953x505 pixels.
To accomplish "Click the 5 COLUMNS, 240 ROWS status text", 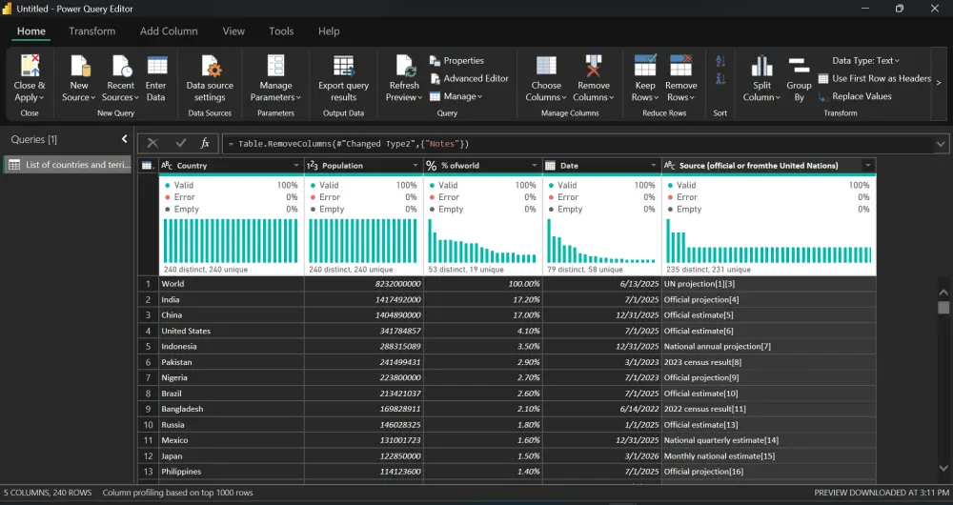I will pos(48,493).
